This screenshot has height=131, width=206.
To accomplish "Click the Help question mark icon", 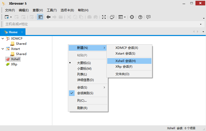I will click(140, 17).
